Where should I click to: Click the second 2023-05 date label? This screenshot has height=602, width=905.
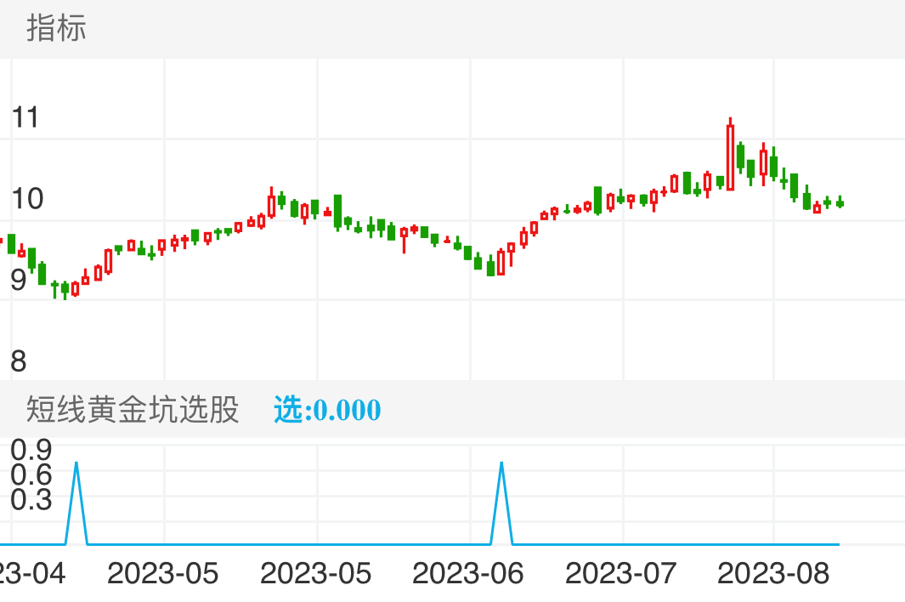(315, 572)
